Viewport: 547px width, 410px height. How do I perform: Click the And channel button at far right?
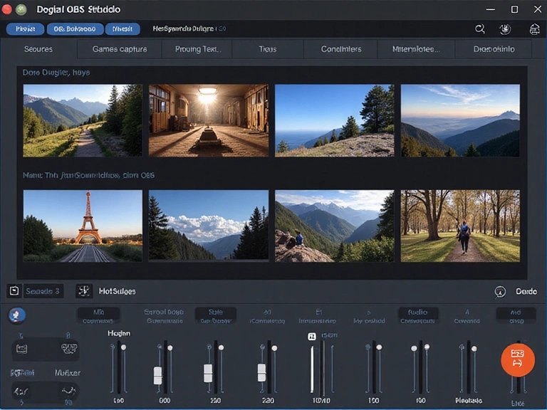tap(516, 316)
